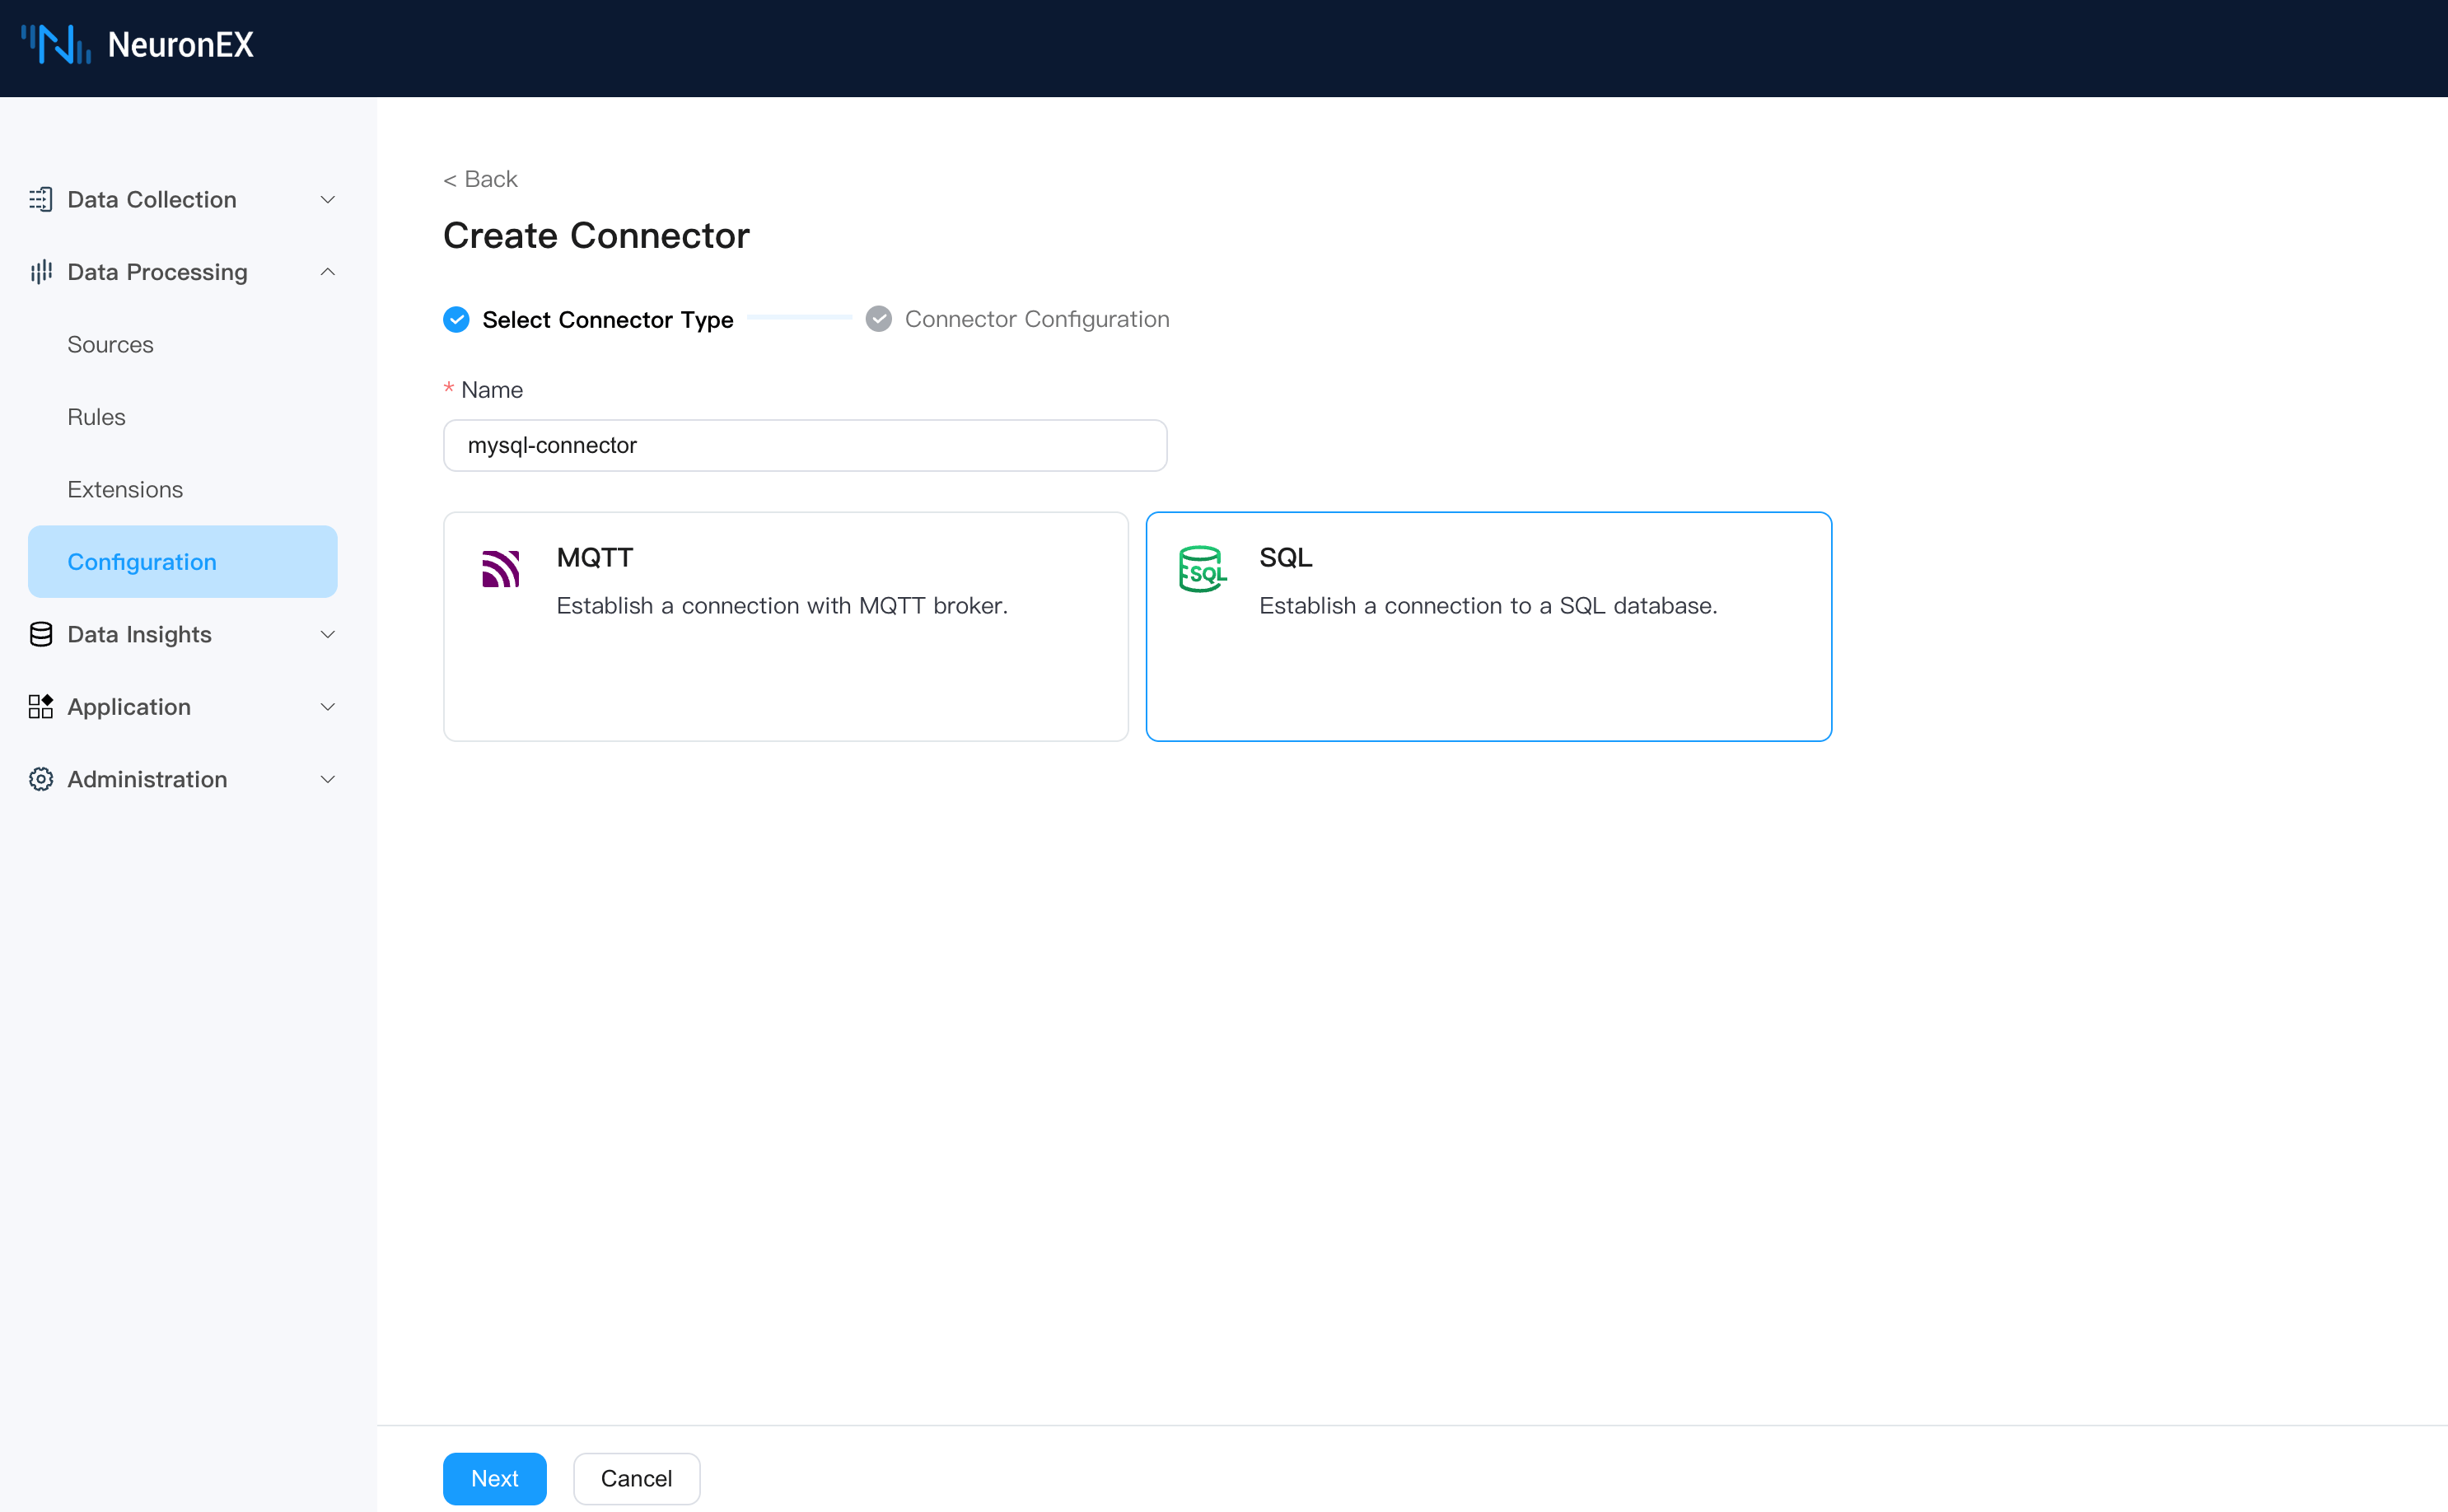Expand the Administration menu chevron
The image size is (2448, 1512).
click(x=327, y=779)
